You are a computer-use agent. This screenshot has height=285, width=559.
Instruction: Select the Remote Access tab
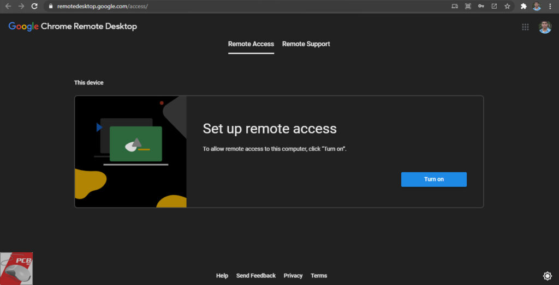click(x=251, y=44)
